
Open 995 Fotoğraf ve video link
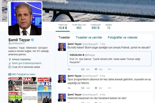[23, 74]
